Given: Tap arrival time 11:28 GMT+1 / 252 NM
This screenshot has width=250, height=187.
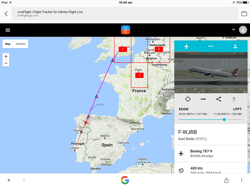Looking at the screenshot, I should 227,114.
